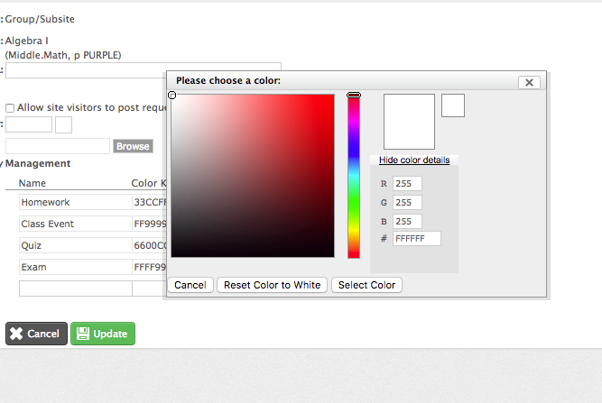Click the large white color preview box
This screenshot has width=602, height=403.
pos(409,122)
